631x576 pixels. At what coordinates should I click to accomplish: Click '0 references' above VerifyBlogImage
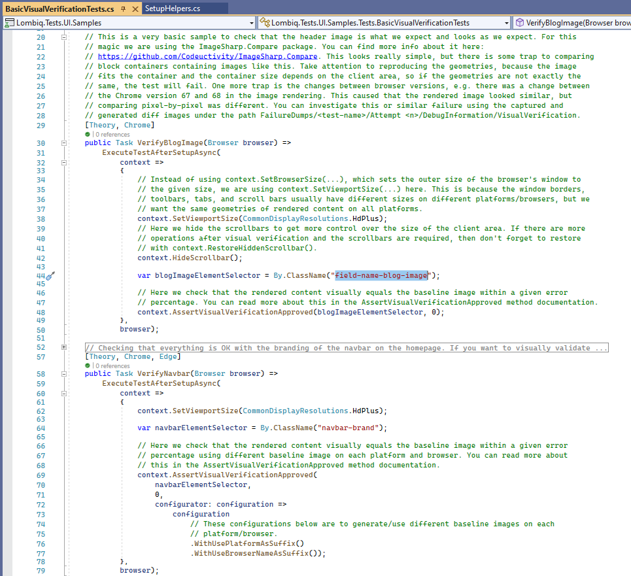[x=112, y=134]
